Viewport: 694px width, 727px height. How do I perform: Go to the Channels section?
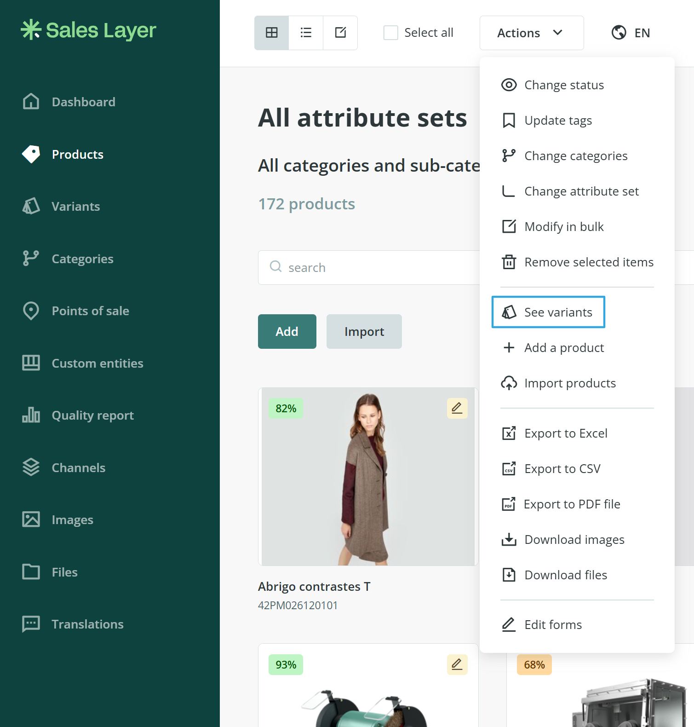[64, 467]
